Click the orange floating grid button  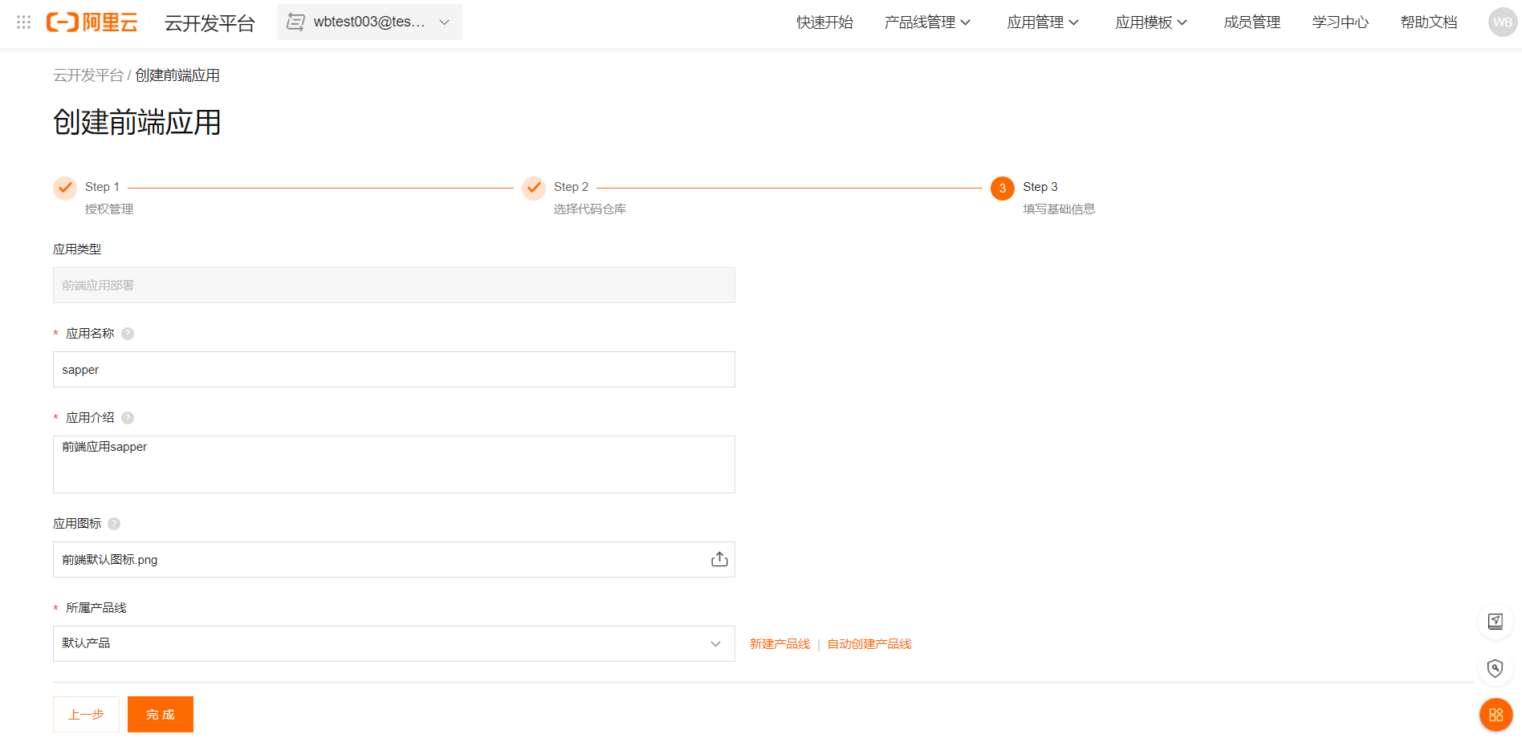1496,715
